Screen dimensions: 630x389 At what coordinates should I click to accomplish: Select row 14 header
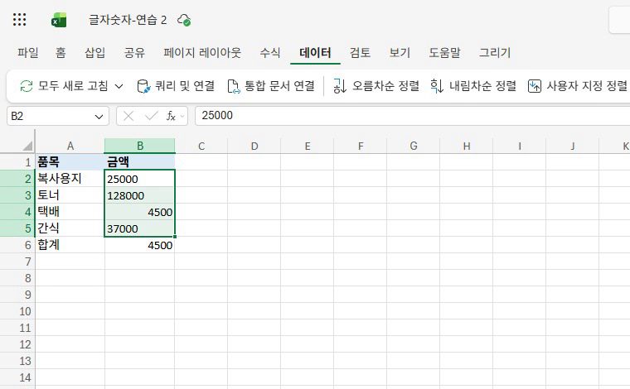coord(17,377)
